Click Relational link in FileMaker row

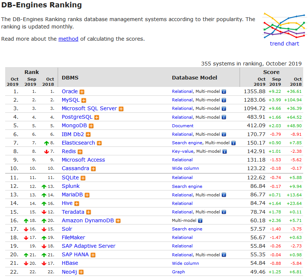(182, 237)
